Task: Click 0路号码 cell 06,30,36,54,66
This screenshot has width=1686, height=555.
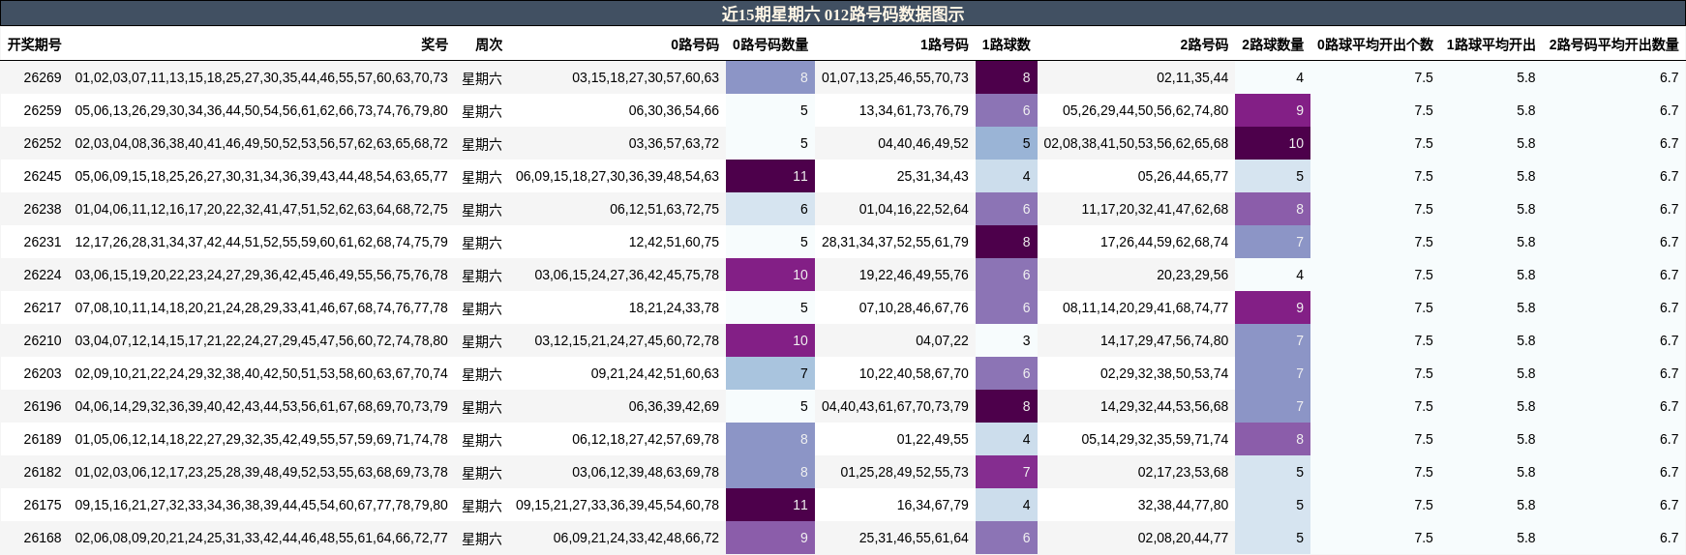Action: tap(674, 110)
